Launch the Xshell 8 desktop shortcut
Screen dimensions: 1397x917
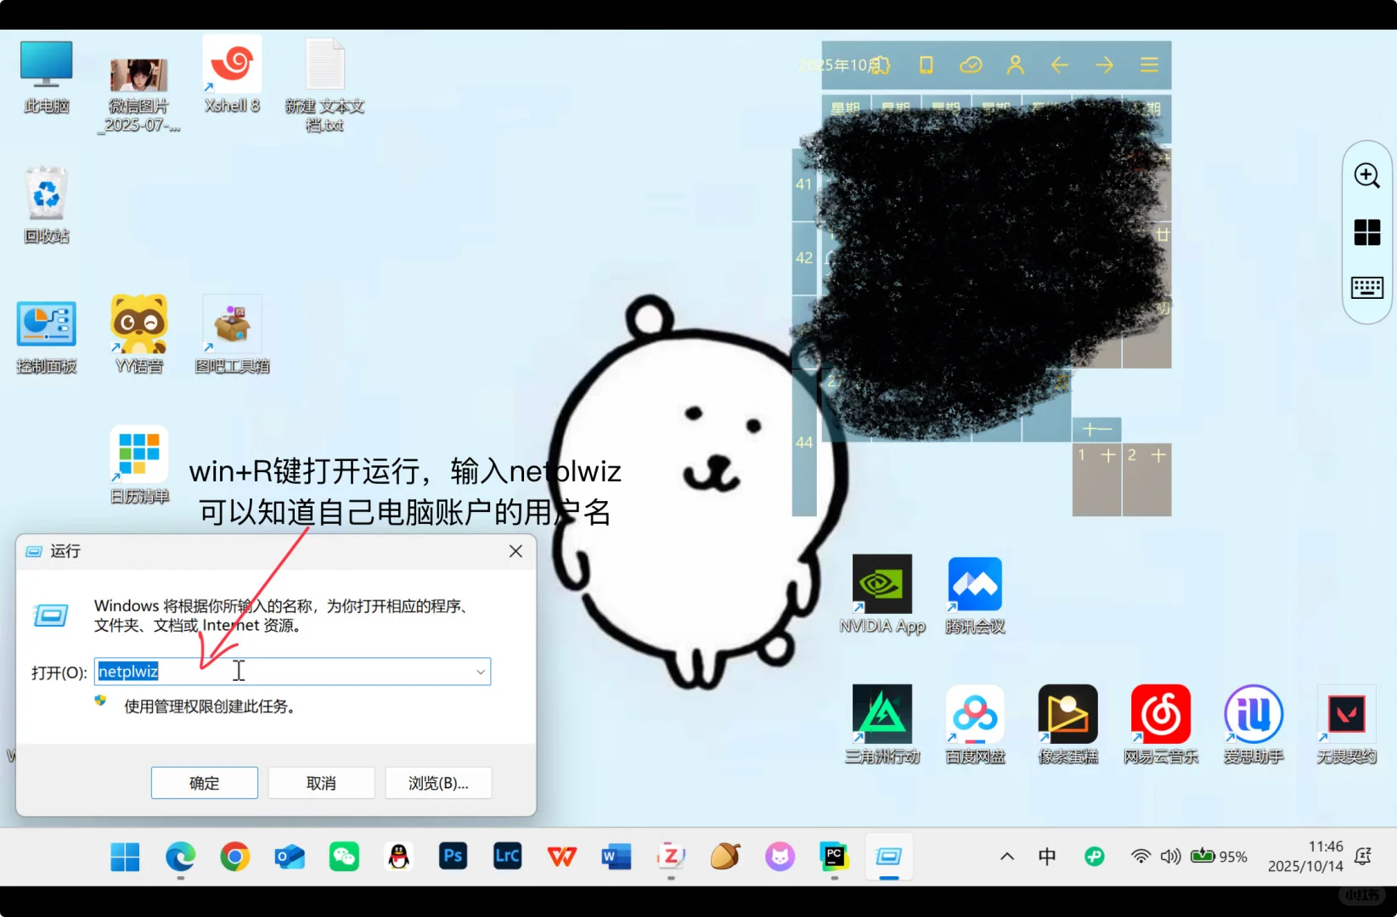click(232, 64)
